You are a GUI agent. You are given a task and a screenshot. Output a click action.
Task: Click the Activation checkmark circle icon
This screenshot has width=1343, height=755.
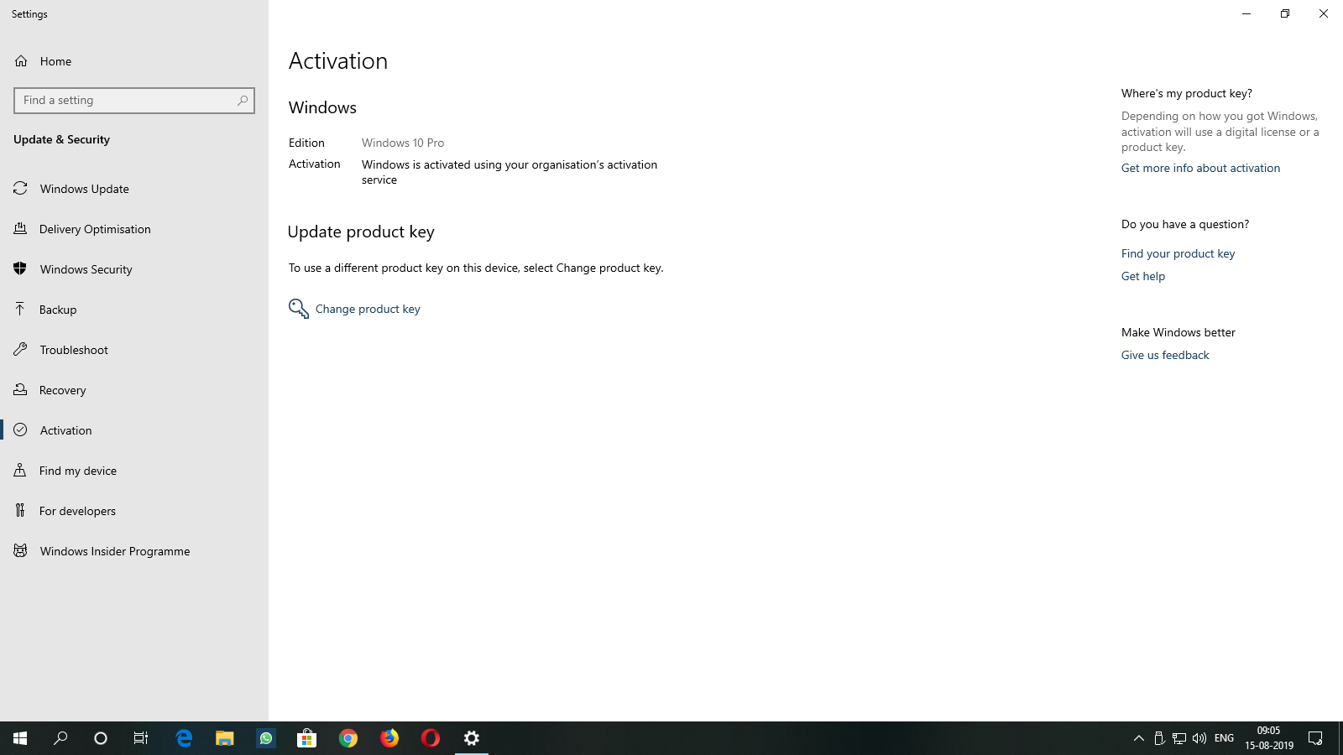20,430
